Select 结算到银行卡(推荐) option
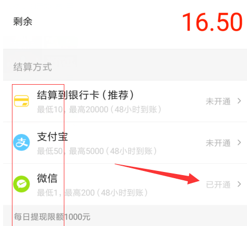The width and height of the screenshot is (247, 226). 86,95
